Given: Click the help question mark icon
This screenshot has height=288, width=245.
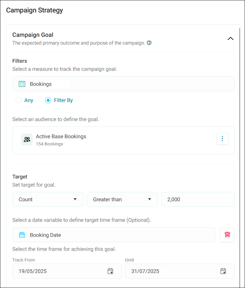Looking at the screenshot, I should coord(149,43).
